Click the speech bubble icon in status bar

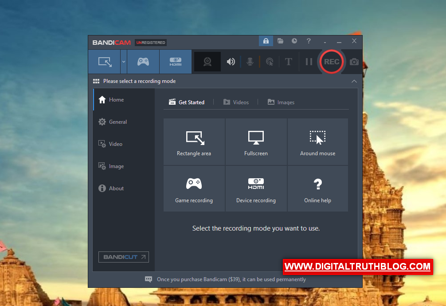(149, 279)
